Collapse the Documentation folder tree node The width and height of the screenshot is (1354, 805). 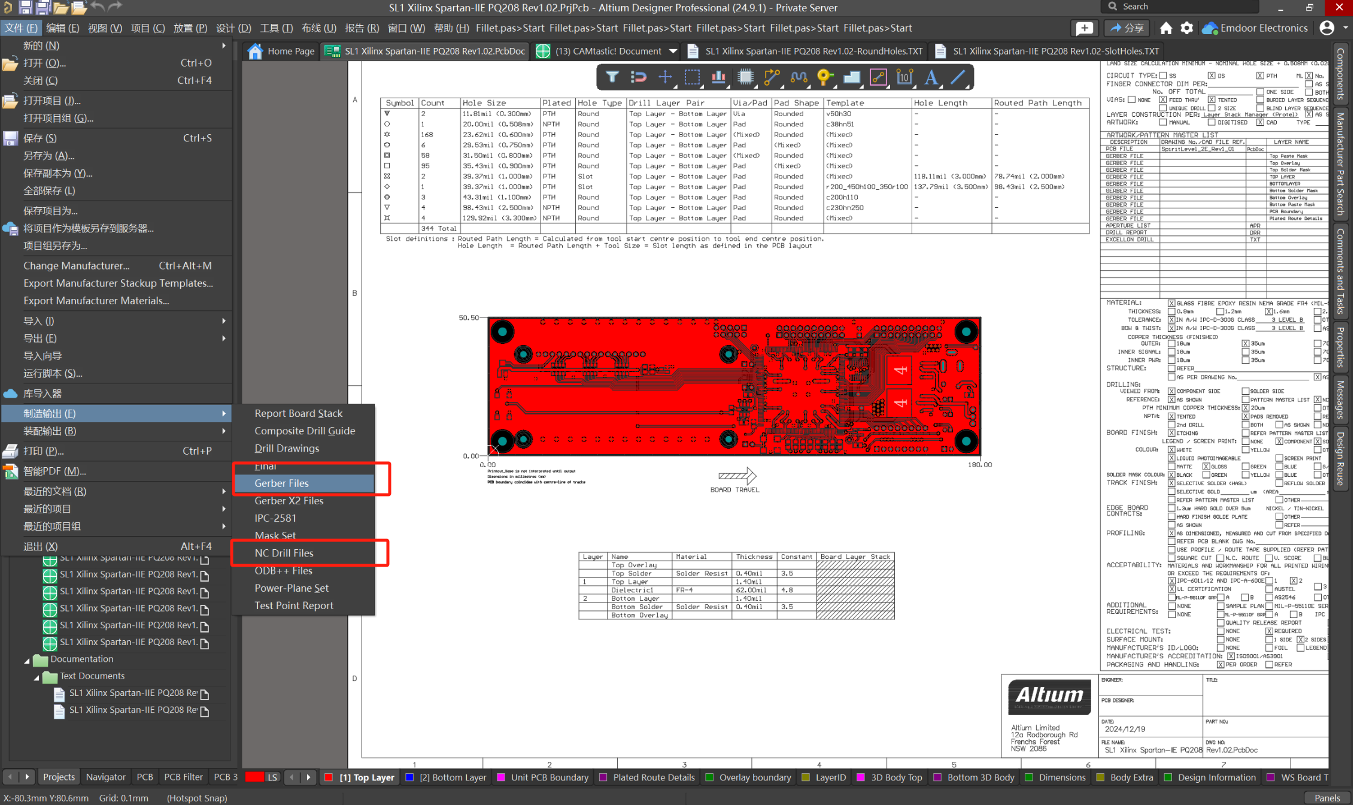[27, 660]
